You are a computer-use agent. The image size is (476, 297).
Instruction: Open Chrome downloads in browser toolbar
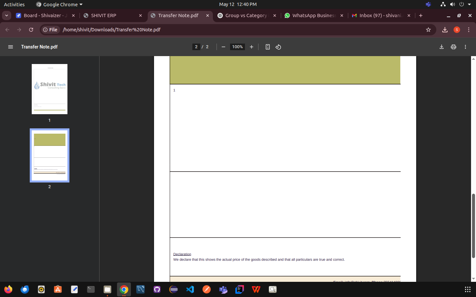(445, 30)
